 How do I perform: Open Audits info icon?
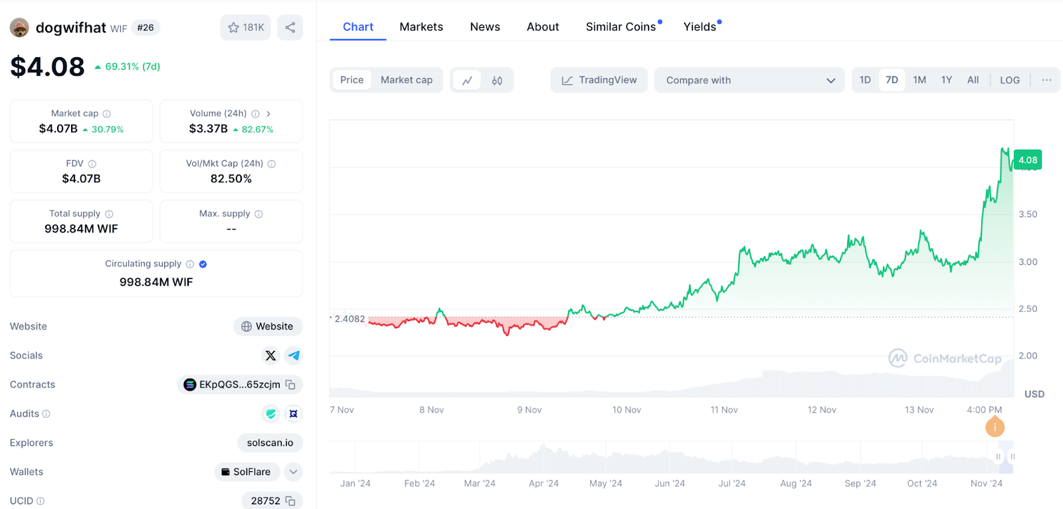pyautogui.click(x=47, y=413)
